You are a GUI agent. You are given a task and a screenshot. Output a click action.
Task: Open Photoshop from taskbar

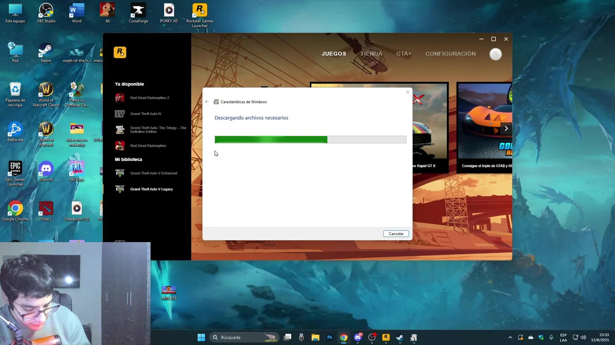click(x=330, y=337)
